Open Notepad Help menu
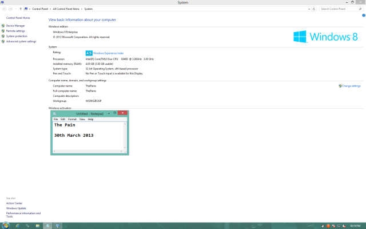 click(90, 119)
